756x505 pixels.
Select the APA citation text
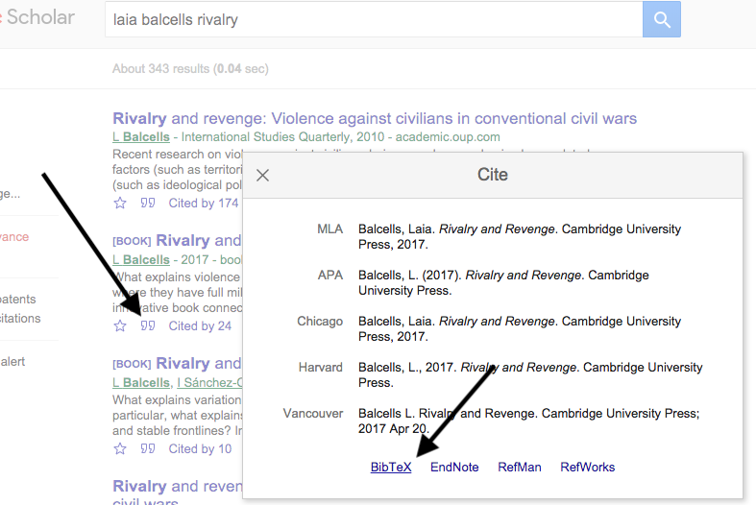tap(503, 283)
